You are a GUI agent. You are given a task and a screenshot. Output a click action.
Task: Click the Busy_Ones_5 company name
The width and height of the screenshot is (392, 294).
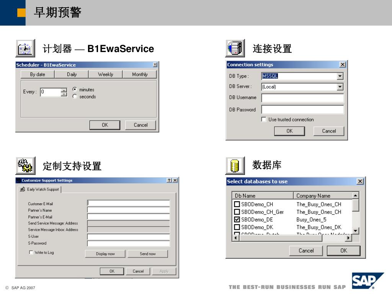pyautogui.click(x=311, y=219)
